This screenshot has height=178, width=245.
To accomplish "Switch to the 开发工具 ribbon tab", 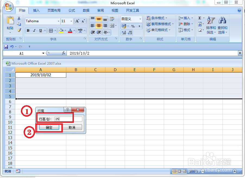I will (x=133, y=11).
